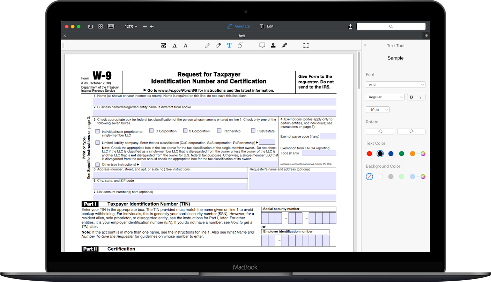491x282 pixels.
Task: Activate the rectangular Selection tool
Action: tap(306, 45)
